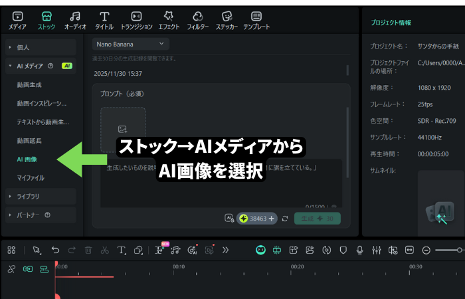Click the reference image upload box

coord(123,130)
